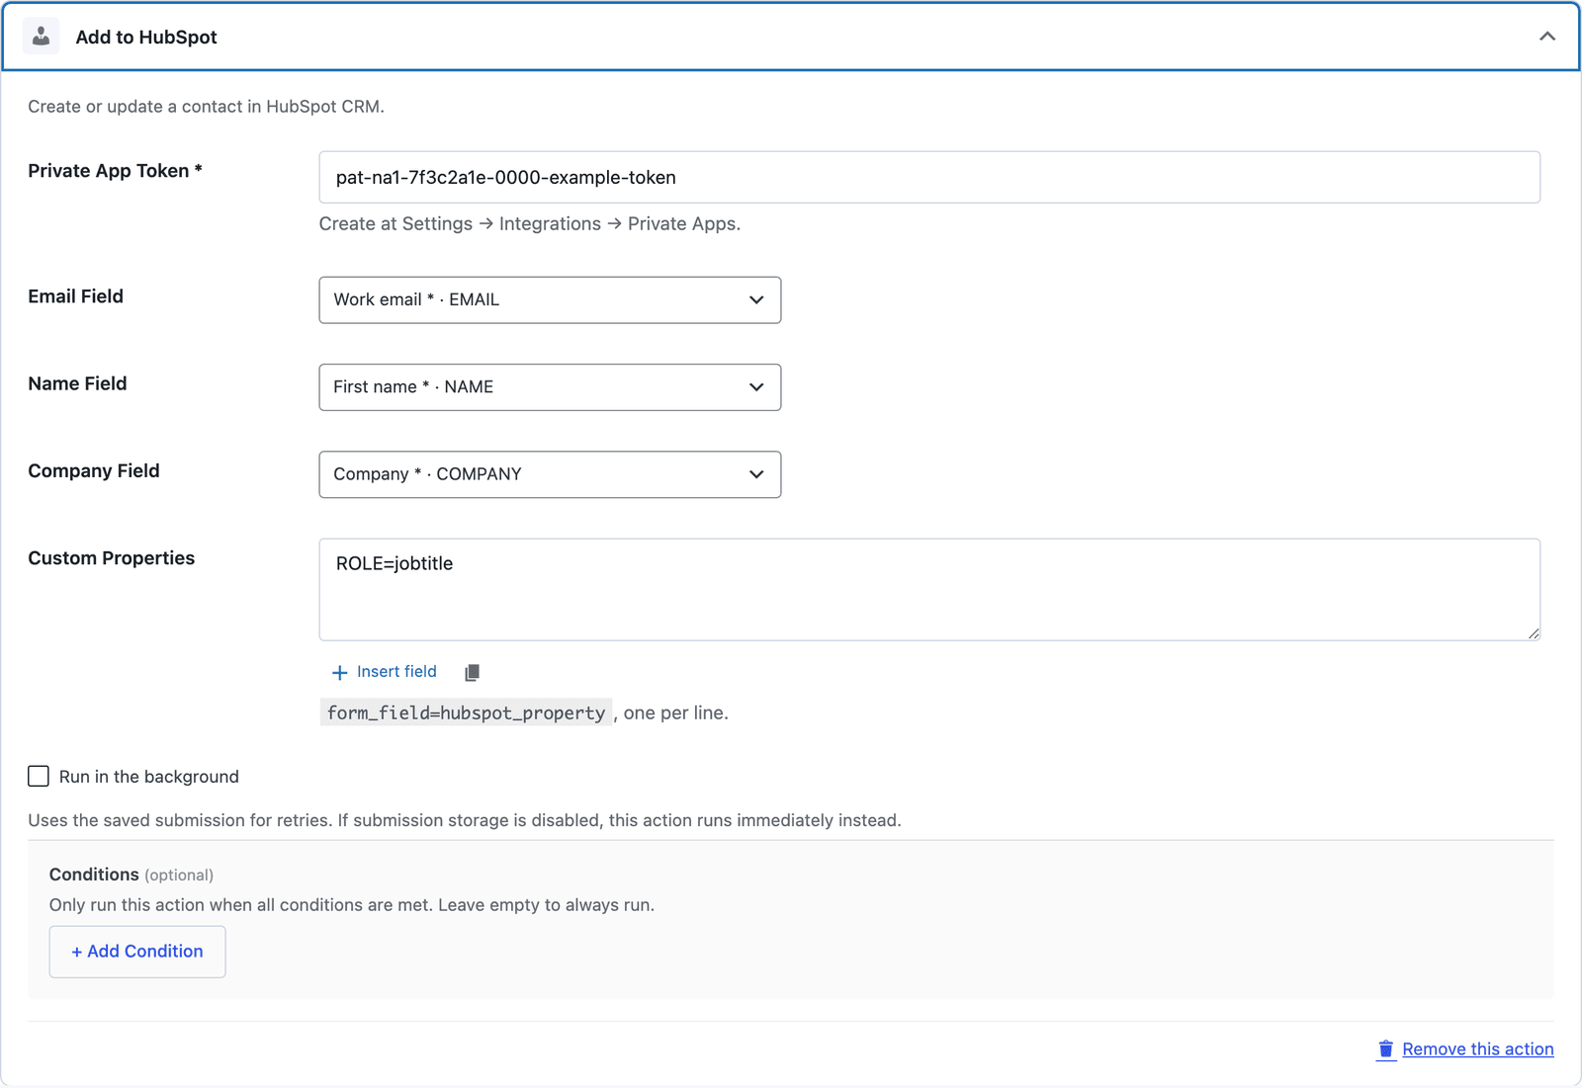Click the Name Field label
Viewport: 1582px width, 1088px height.
[x=77, y=383]
